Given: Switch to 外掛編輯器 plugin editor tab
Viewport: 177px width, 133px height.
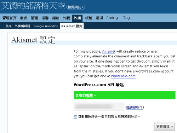Looking at the screenshot, I should point(23,26).
